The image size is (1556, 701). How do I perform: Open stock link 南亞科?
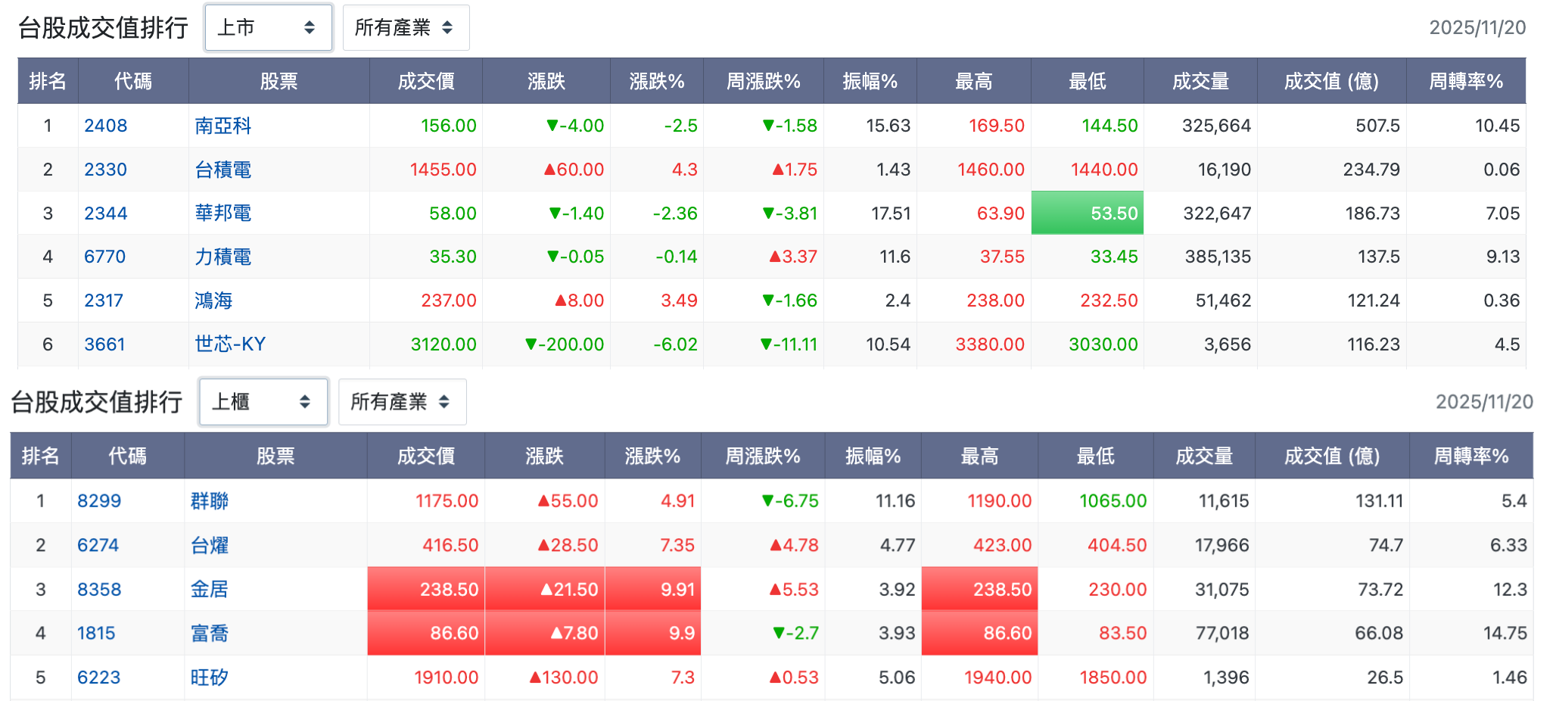point(223,126)
